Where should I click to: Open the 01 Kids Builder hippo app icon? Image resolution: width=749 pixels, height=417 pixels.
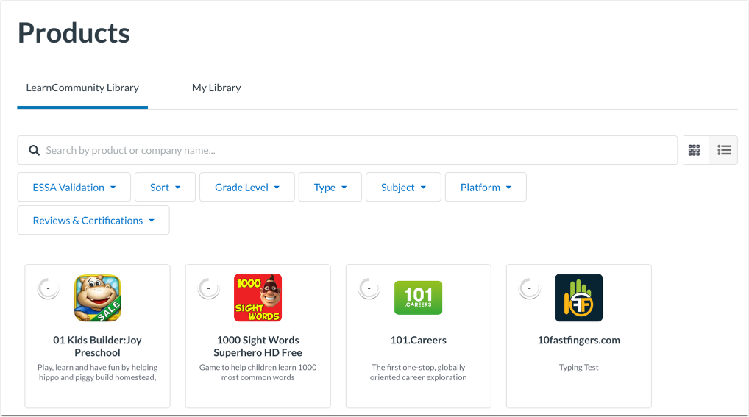[x=97, y=298]
